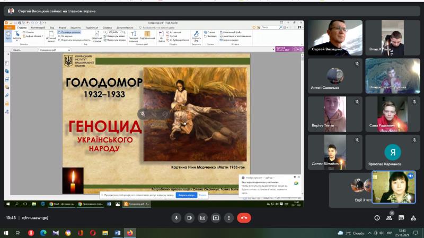Open the chat panel in Meet
The image size is (424, 238).
coord(401,217)
